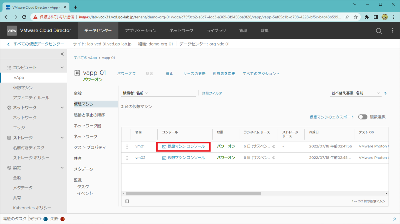400x224 pixels.
Task: Click the share page icon in address bar
Action: coord(347,17)
